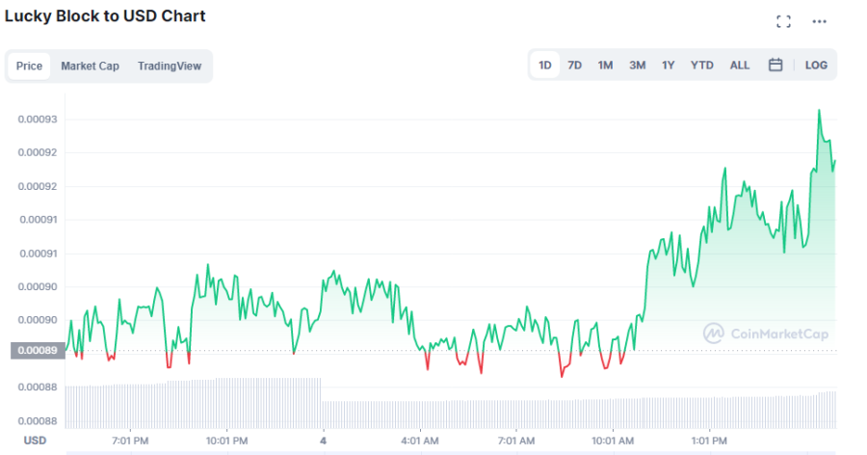The image size is (867, 455).
Task: Select the 1M time range
Action: coord(605,66)
